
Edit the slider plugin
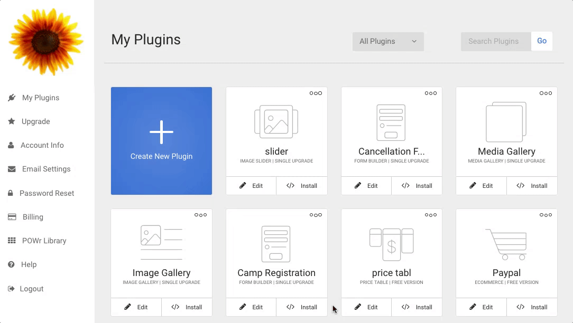[251, 186]
